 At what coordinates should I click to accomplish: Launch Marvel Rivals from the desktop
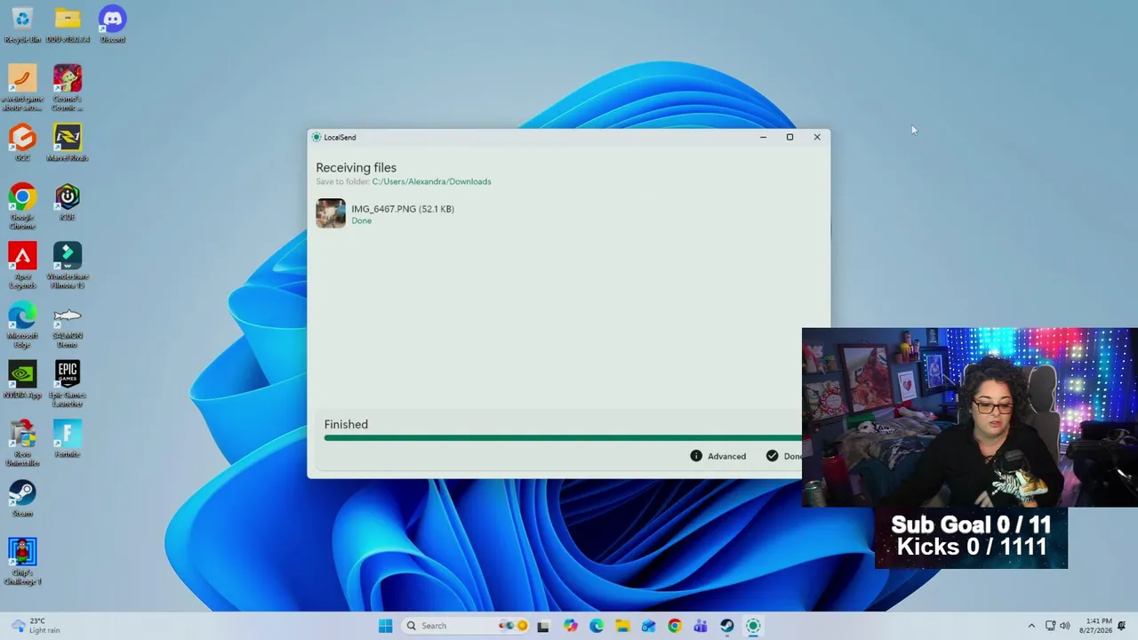(x=68, y=142)
